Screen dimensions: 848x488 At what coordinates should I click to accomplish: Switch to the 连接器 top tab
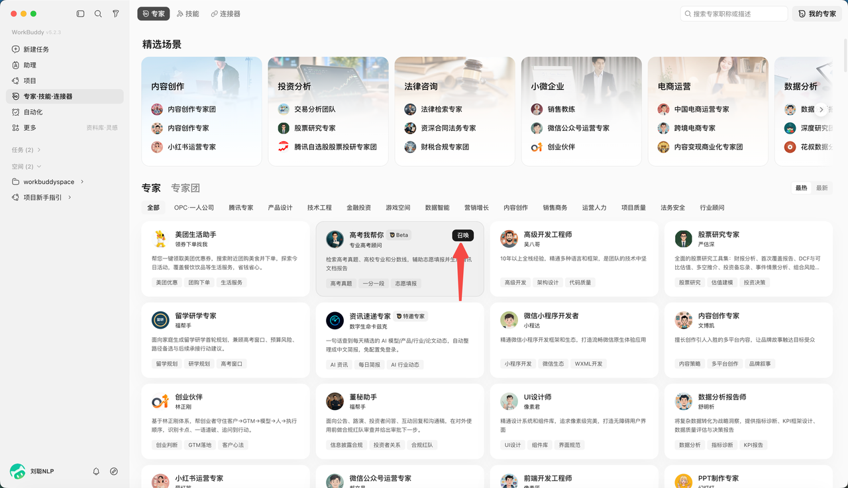click(x=225, y=13)
